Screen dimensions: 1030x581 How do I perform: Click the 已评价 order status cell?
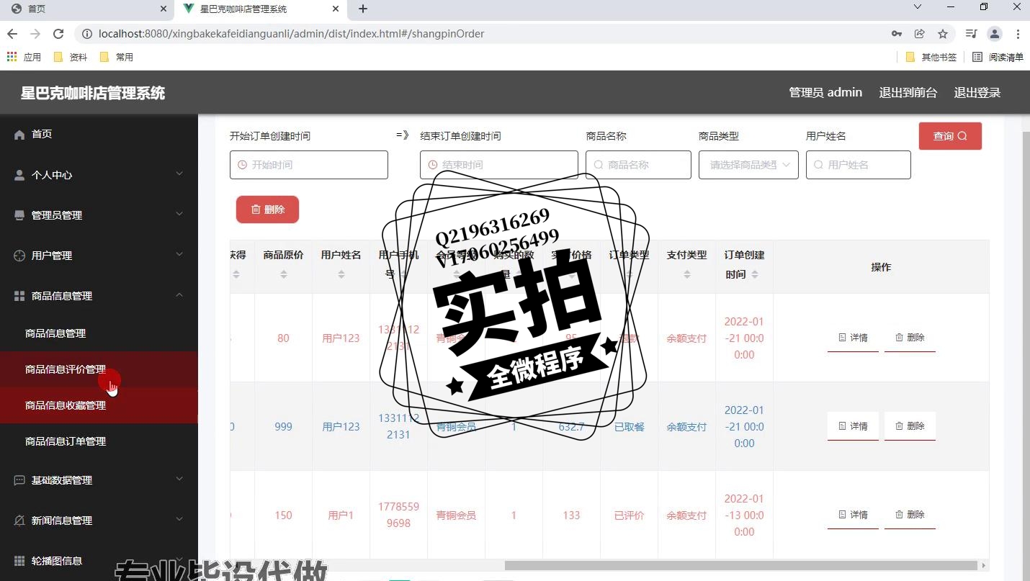tap(630, 515)
